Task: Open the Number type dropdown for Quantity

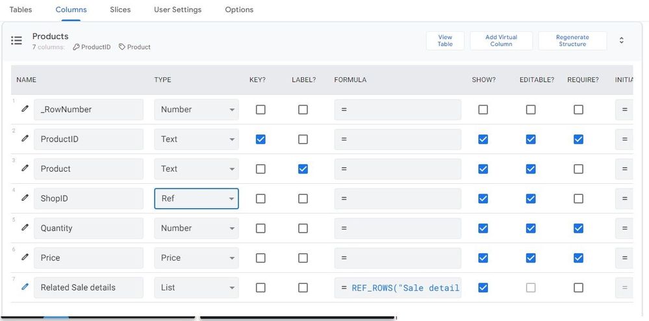Action: [x=197, y=228]
